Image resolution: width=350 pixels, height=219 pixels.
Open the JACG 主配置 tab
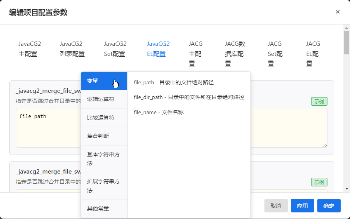coord(196,54)
